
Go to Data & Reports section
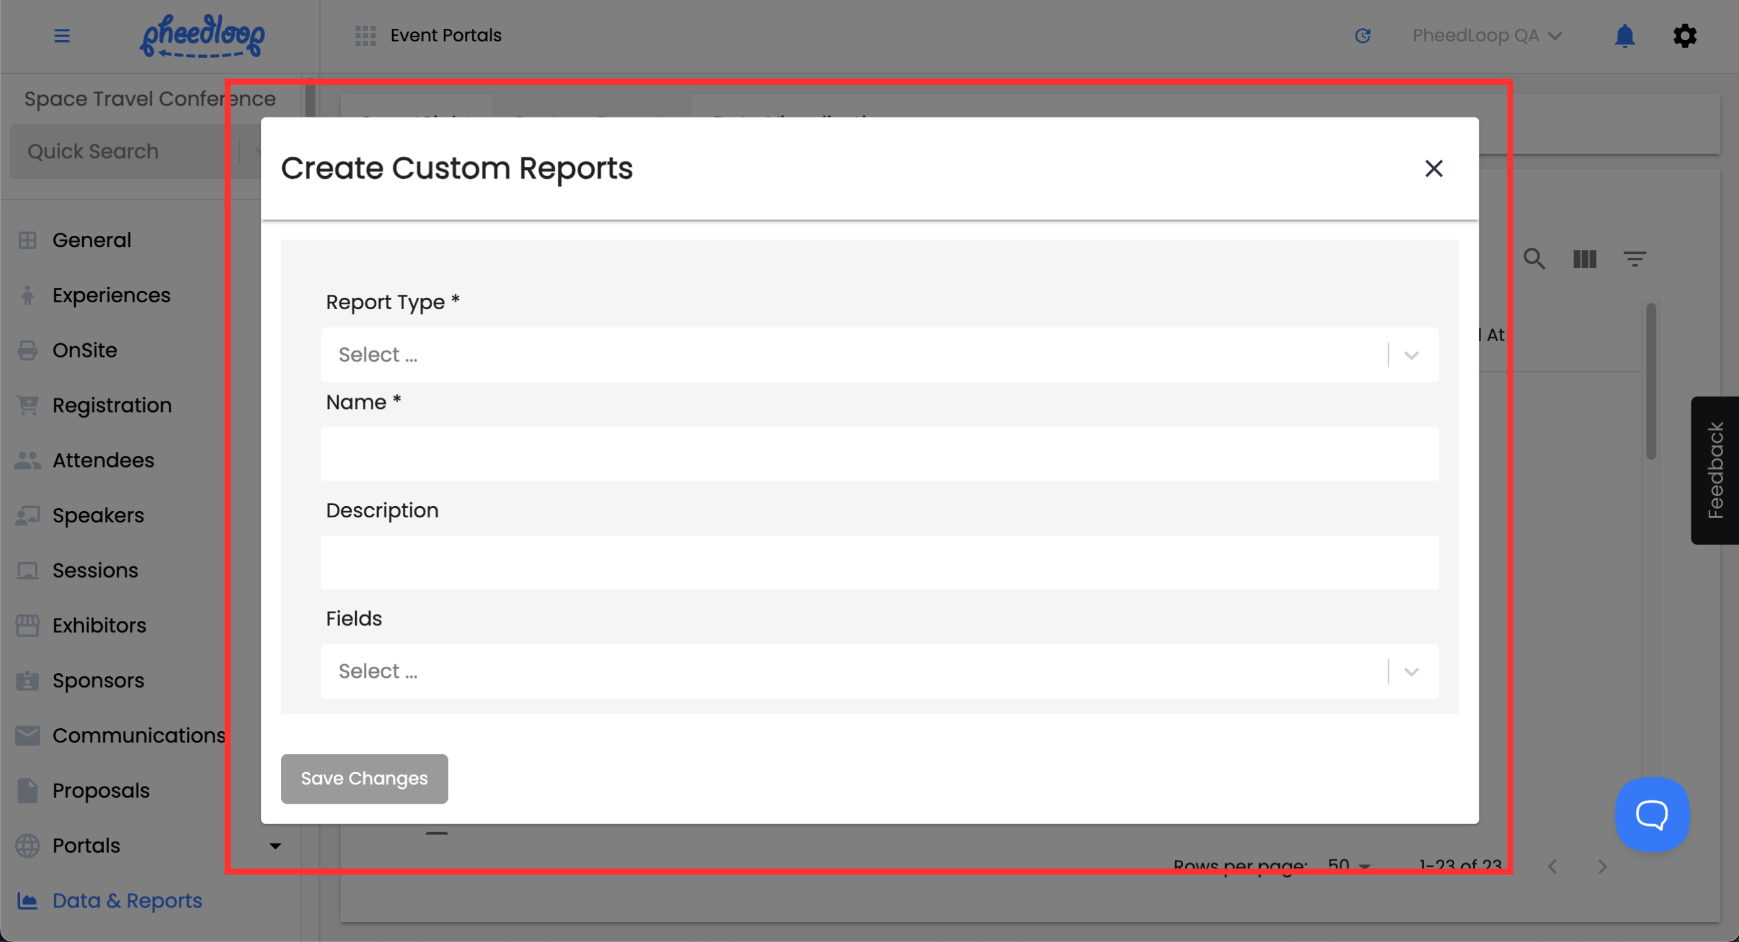[127, 900]
